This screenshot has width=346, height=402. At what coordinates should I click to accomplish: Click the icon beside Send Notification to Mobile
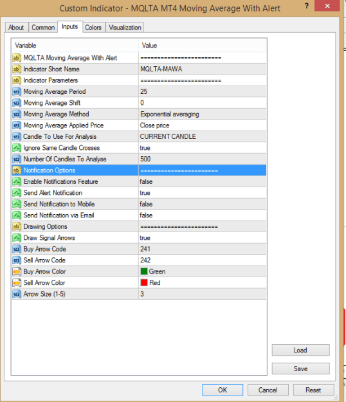coord(17,204)
